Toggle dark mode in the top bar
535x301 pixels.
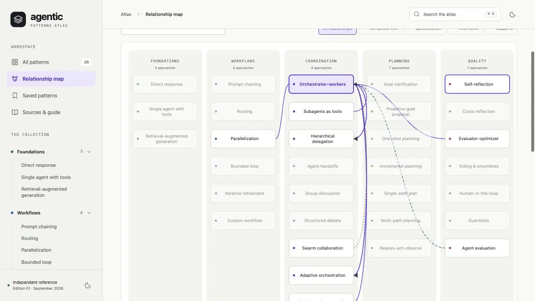point(512,14)
